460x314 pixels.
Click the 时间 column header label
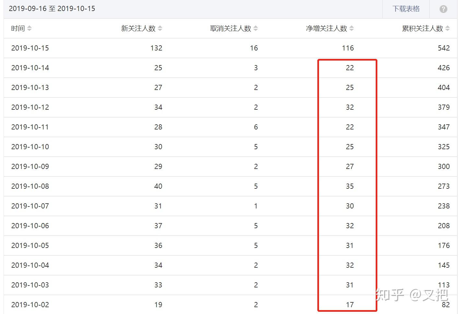pyautogui.click(x=18, y=28)
